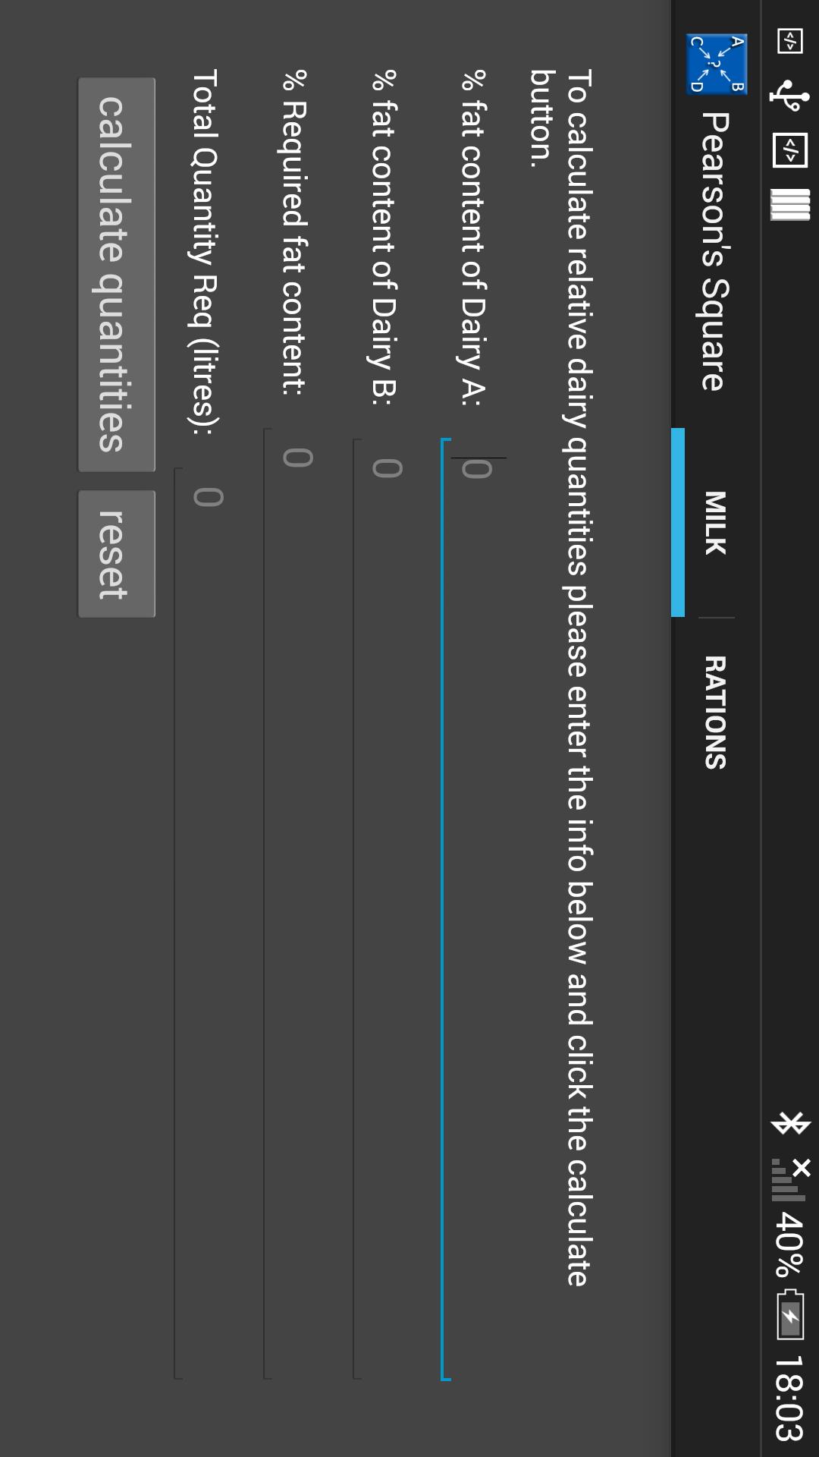The image size is (819, 1457).
Task: Tap the first developer code notification icon
Action: [790, 41]
